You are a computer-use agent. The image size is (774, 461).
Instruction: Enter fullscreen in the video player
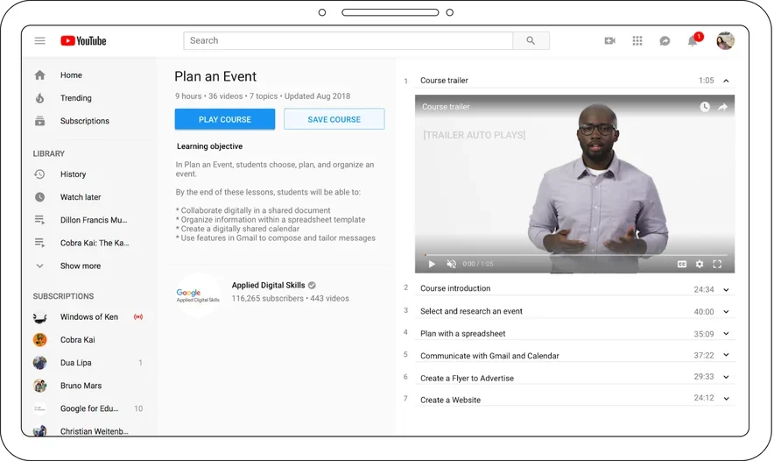(x=717, y=264)
